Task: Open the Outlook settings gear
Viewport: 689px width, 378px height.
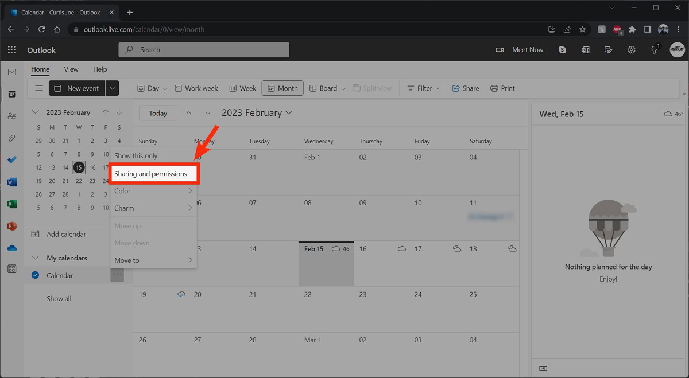Action: (631, 50)
